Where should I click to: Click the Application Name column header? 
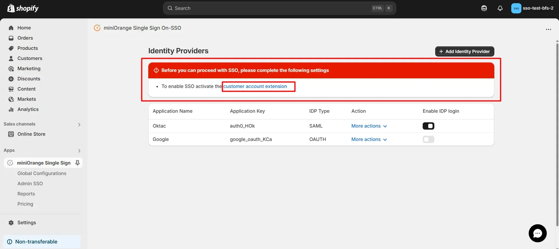click(x=172, y=111)
